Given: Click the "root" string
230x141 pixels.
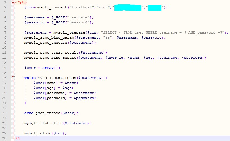Looking at the screenshot, I should tap(103, 8).
